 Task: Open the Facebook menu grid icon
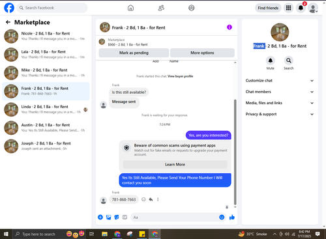pyautogui.click(x=288, y=8)
